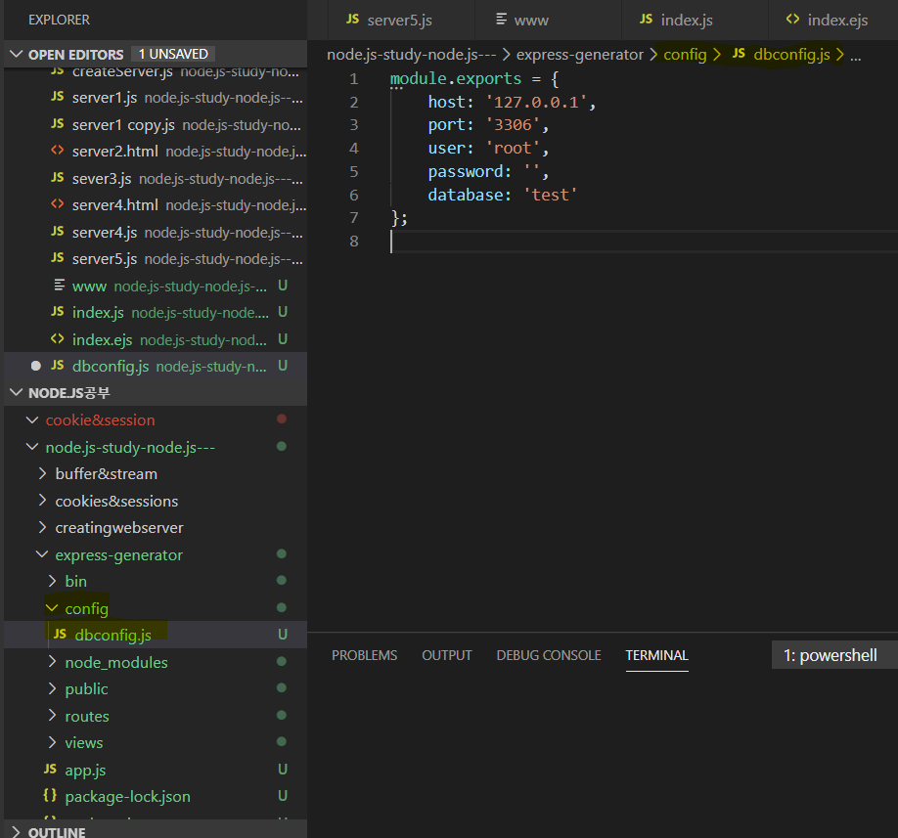Click server2.html HTML file icon
The image size is (898, 838).
(57, 152)
